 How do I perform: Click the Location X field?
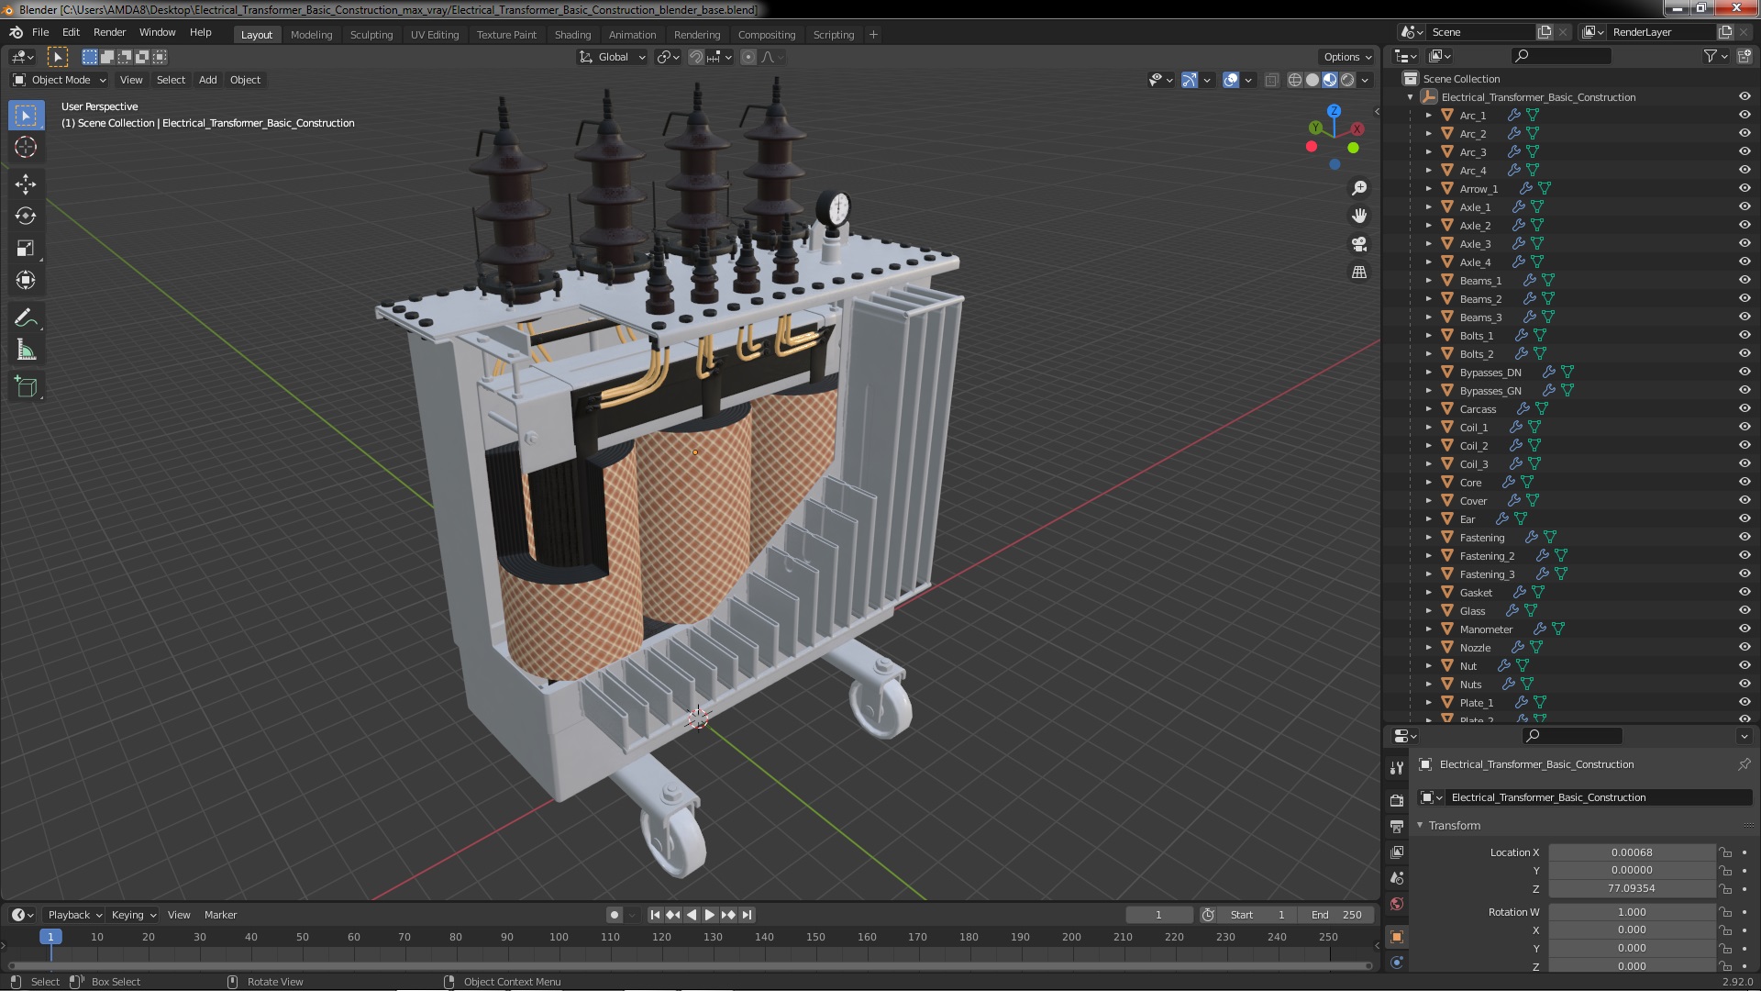click(1631, 852)
